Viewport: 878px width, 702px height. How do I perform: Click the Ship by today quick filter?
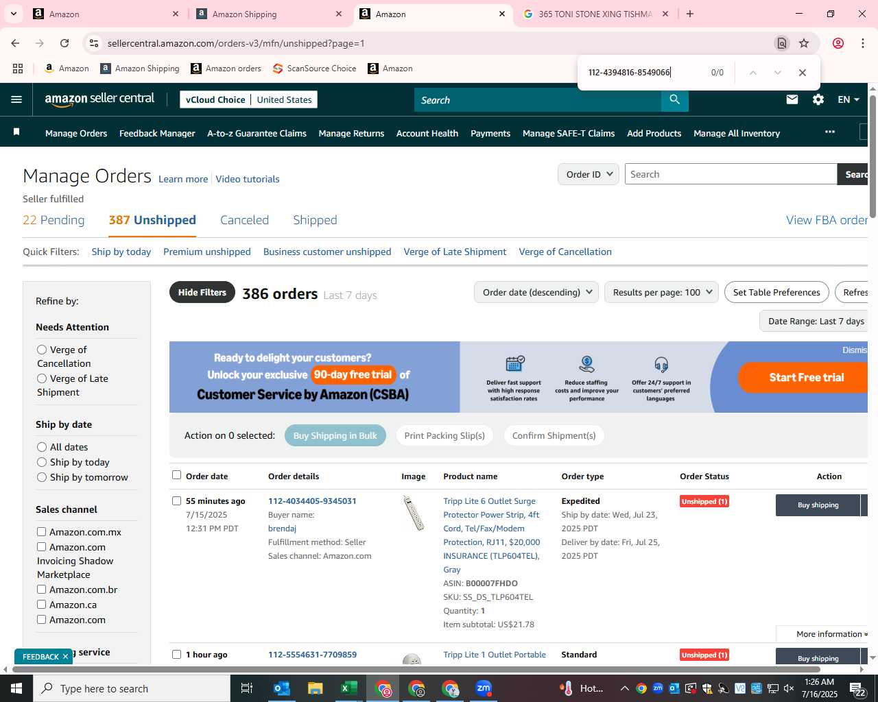pyautogui.click(x=121, y=252)
